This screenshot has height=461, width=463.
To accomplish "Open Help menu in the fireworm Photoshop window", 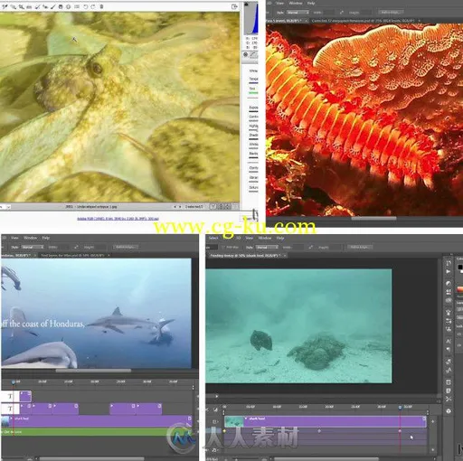I will click(x=311, y=3).
